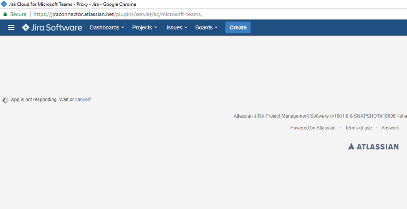
Task: Click the Jira Software logo
Action: [52, 28]
